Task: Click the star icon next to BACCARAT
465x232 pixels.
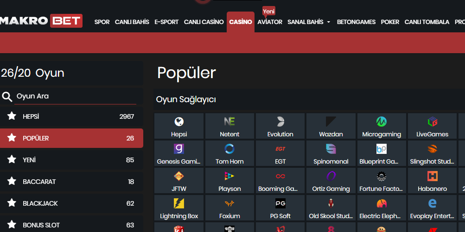Action: click(x=12, y=181)
